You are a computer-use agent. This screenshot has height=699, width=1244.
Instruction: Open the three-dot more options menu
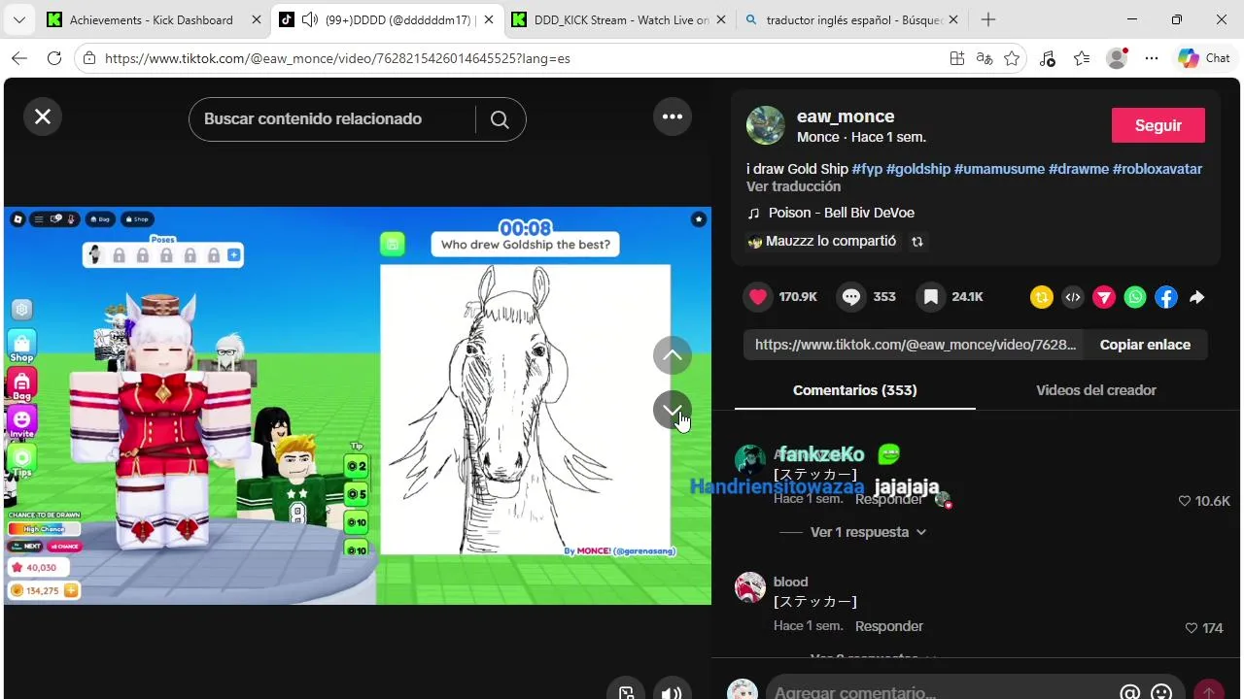pos(673,117)
